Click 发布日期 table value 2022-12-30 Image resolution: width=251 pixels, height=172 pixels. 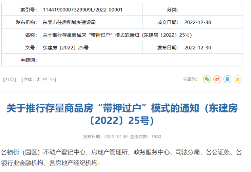[198, 48]
